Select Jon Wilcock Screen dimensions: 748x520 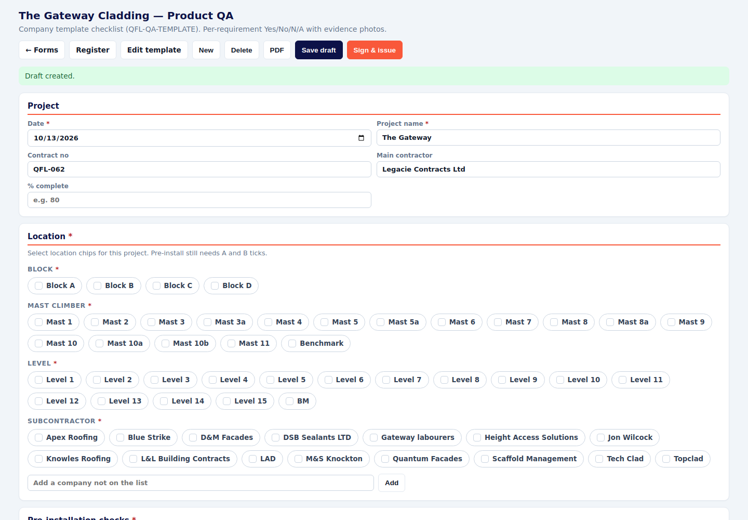point(625,437)
